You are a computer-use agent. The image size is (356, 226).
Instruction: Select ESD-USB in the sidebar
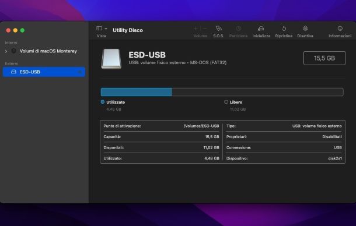pos(44,72)
